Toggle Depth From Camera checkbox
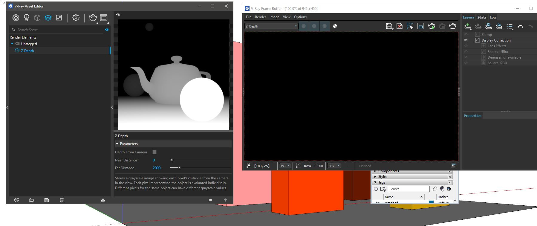 154,152
